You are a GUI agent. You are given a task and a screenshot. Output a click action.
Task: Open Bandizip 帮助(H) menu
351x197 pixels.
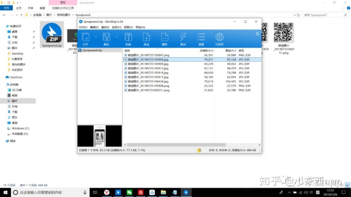[x=140, y=27]
